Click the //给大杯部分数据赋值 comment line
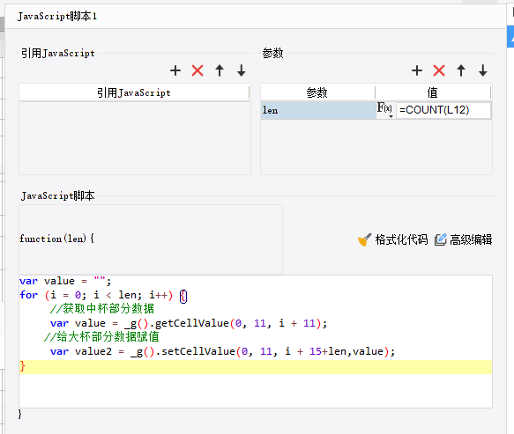The height and width of the screenshot is (434, 514). pos(101,337)
